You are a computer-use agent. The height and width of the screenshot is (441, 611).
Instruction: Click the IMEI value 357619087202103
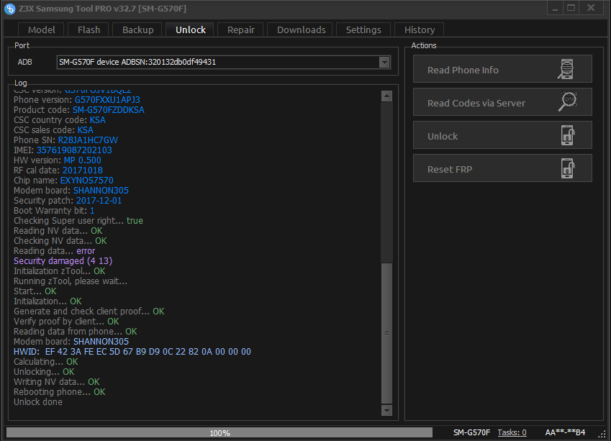tap(74, 150)
